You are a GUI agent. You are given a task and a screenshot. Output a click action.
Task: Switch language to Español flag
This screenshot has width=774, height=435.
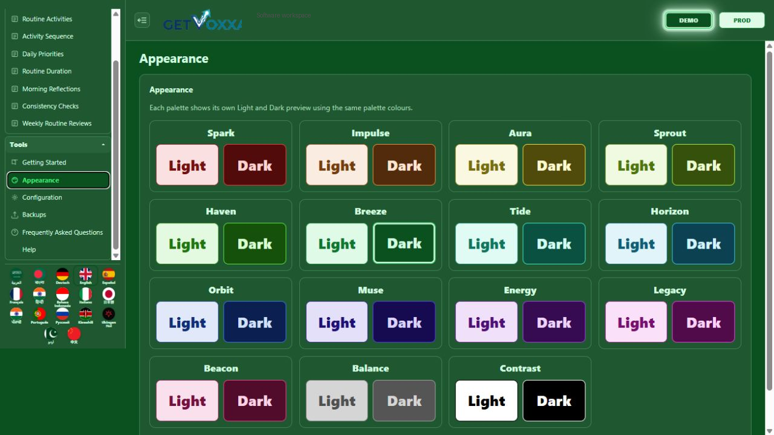tap(108, 276)
